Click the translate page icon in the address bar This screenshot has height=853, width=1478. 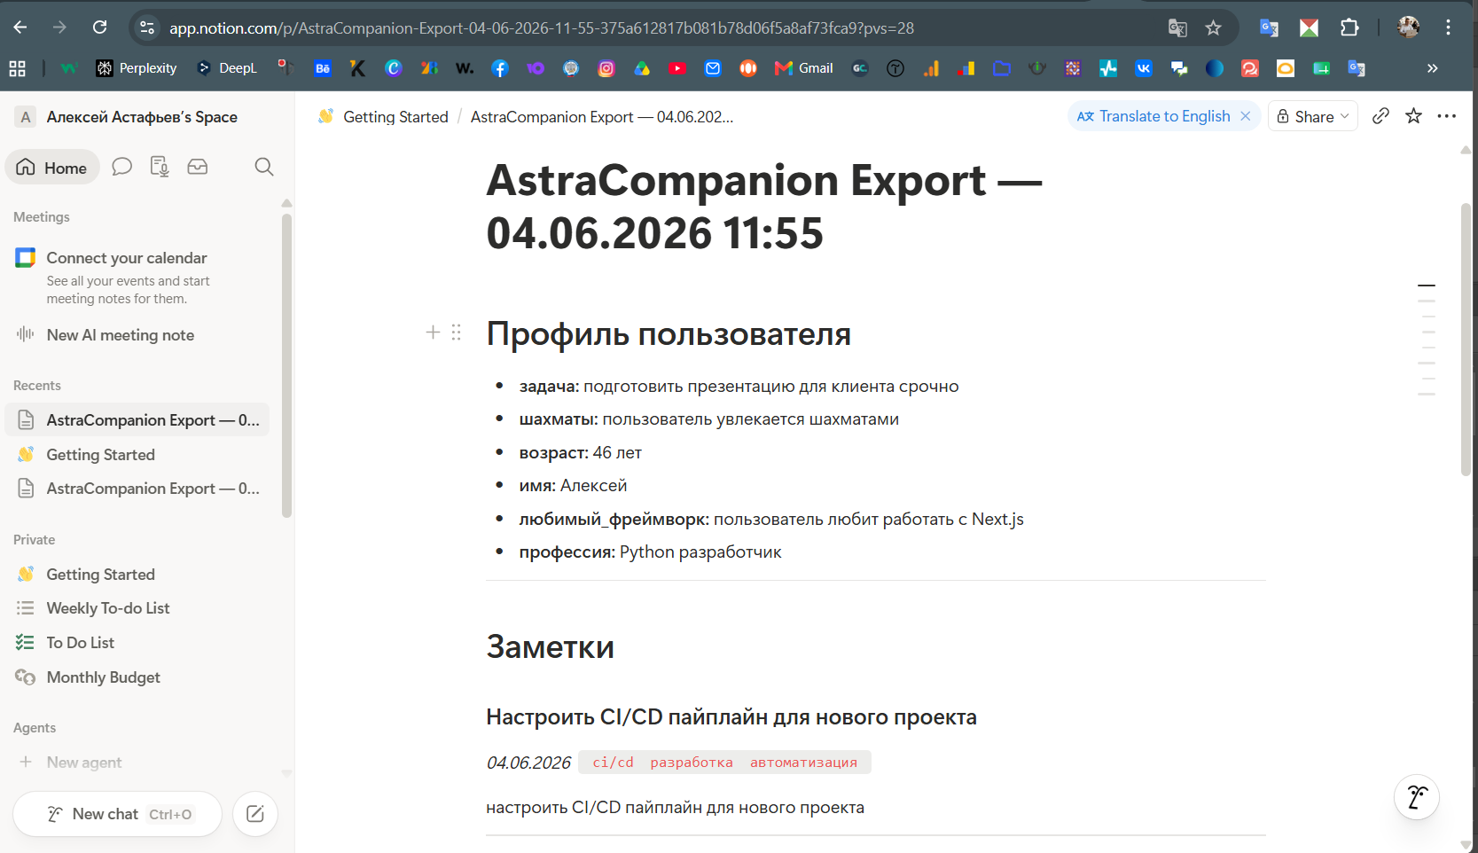(1177, 27)
